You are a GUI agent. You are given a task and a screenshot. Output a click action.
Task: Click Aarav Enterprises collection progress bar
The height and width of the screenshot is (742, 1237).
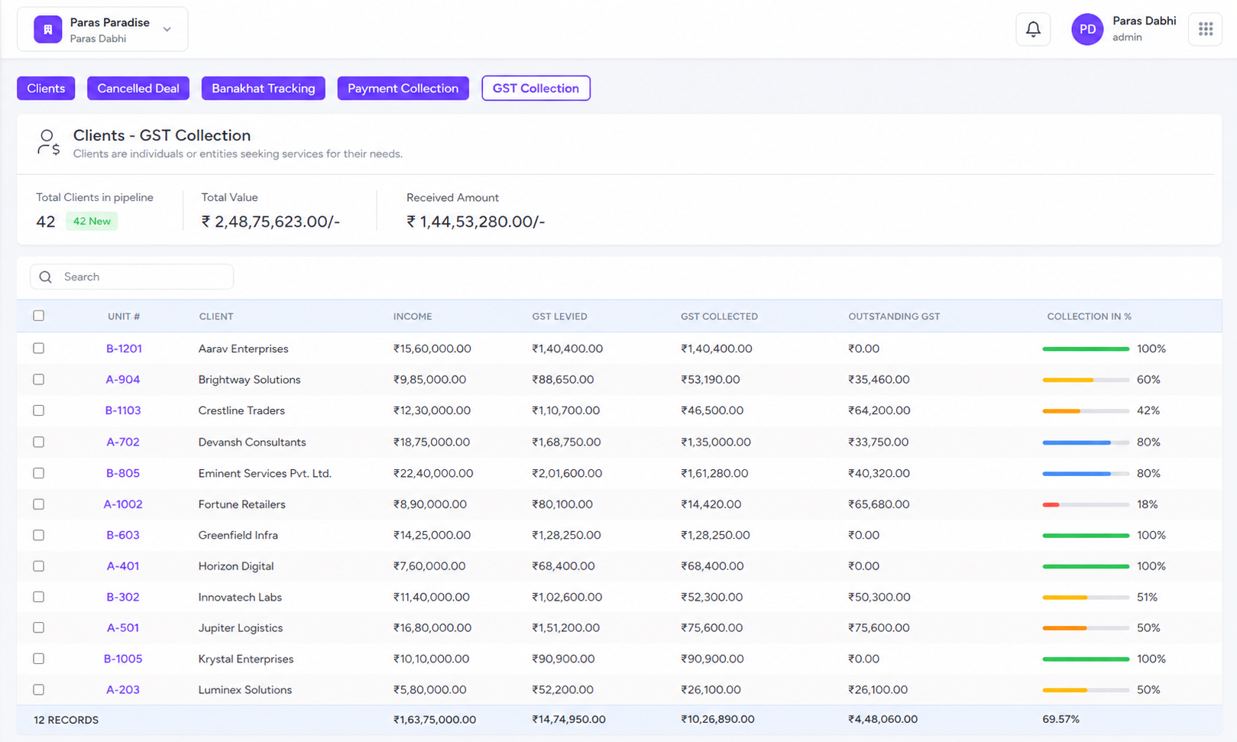[1086, 348]
